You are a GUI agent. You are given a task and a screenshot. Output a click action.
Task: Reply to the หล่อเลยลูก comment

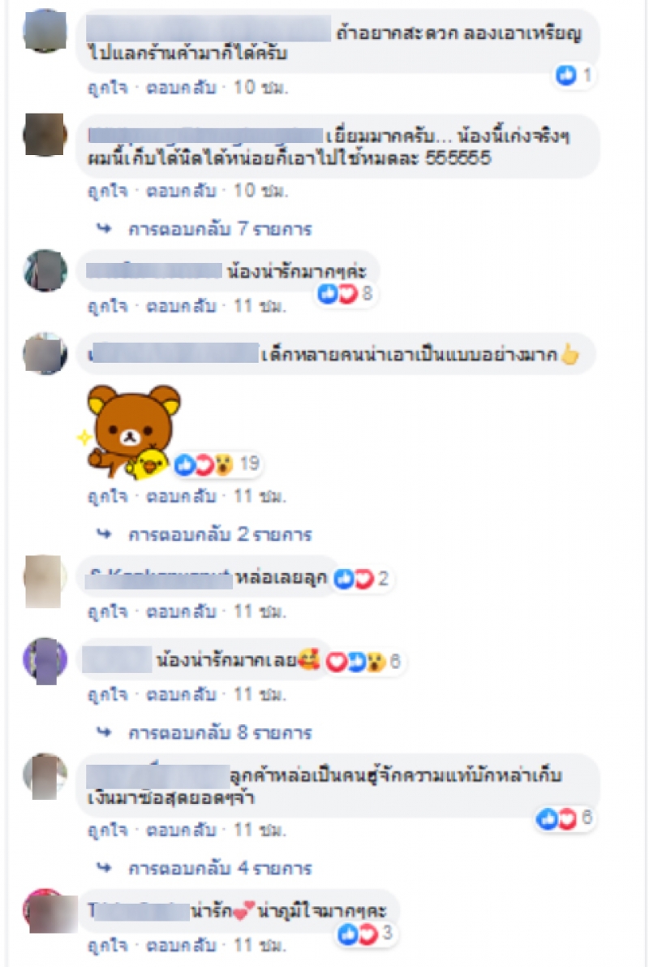coord(181,611)
